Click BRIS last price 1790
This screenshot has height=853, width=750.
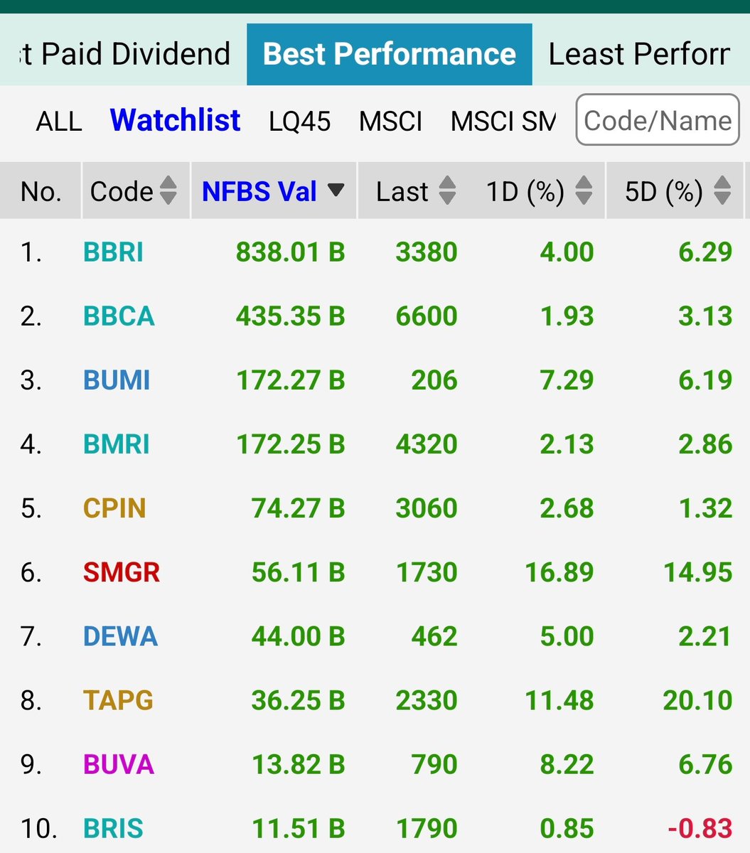tap(427, 828)
